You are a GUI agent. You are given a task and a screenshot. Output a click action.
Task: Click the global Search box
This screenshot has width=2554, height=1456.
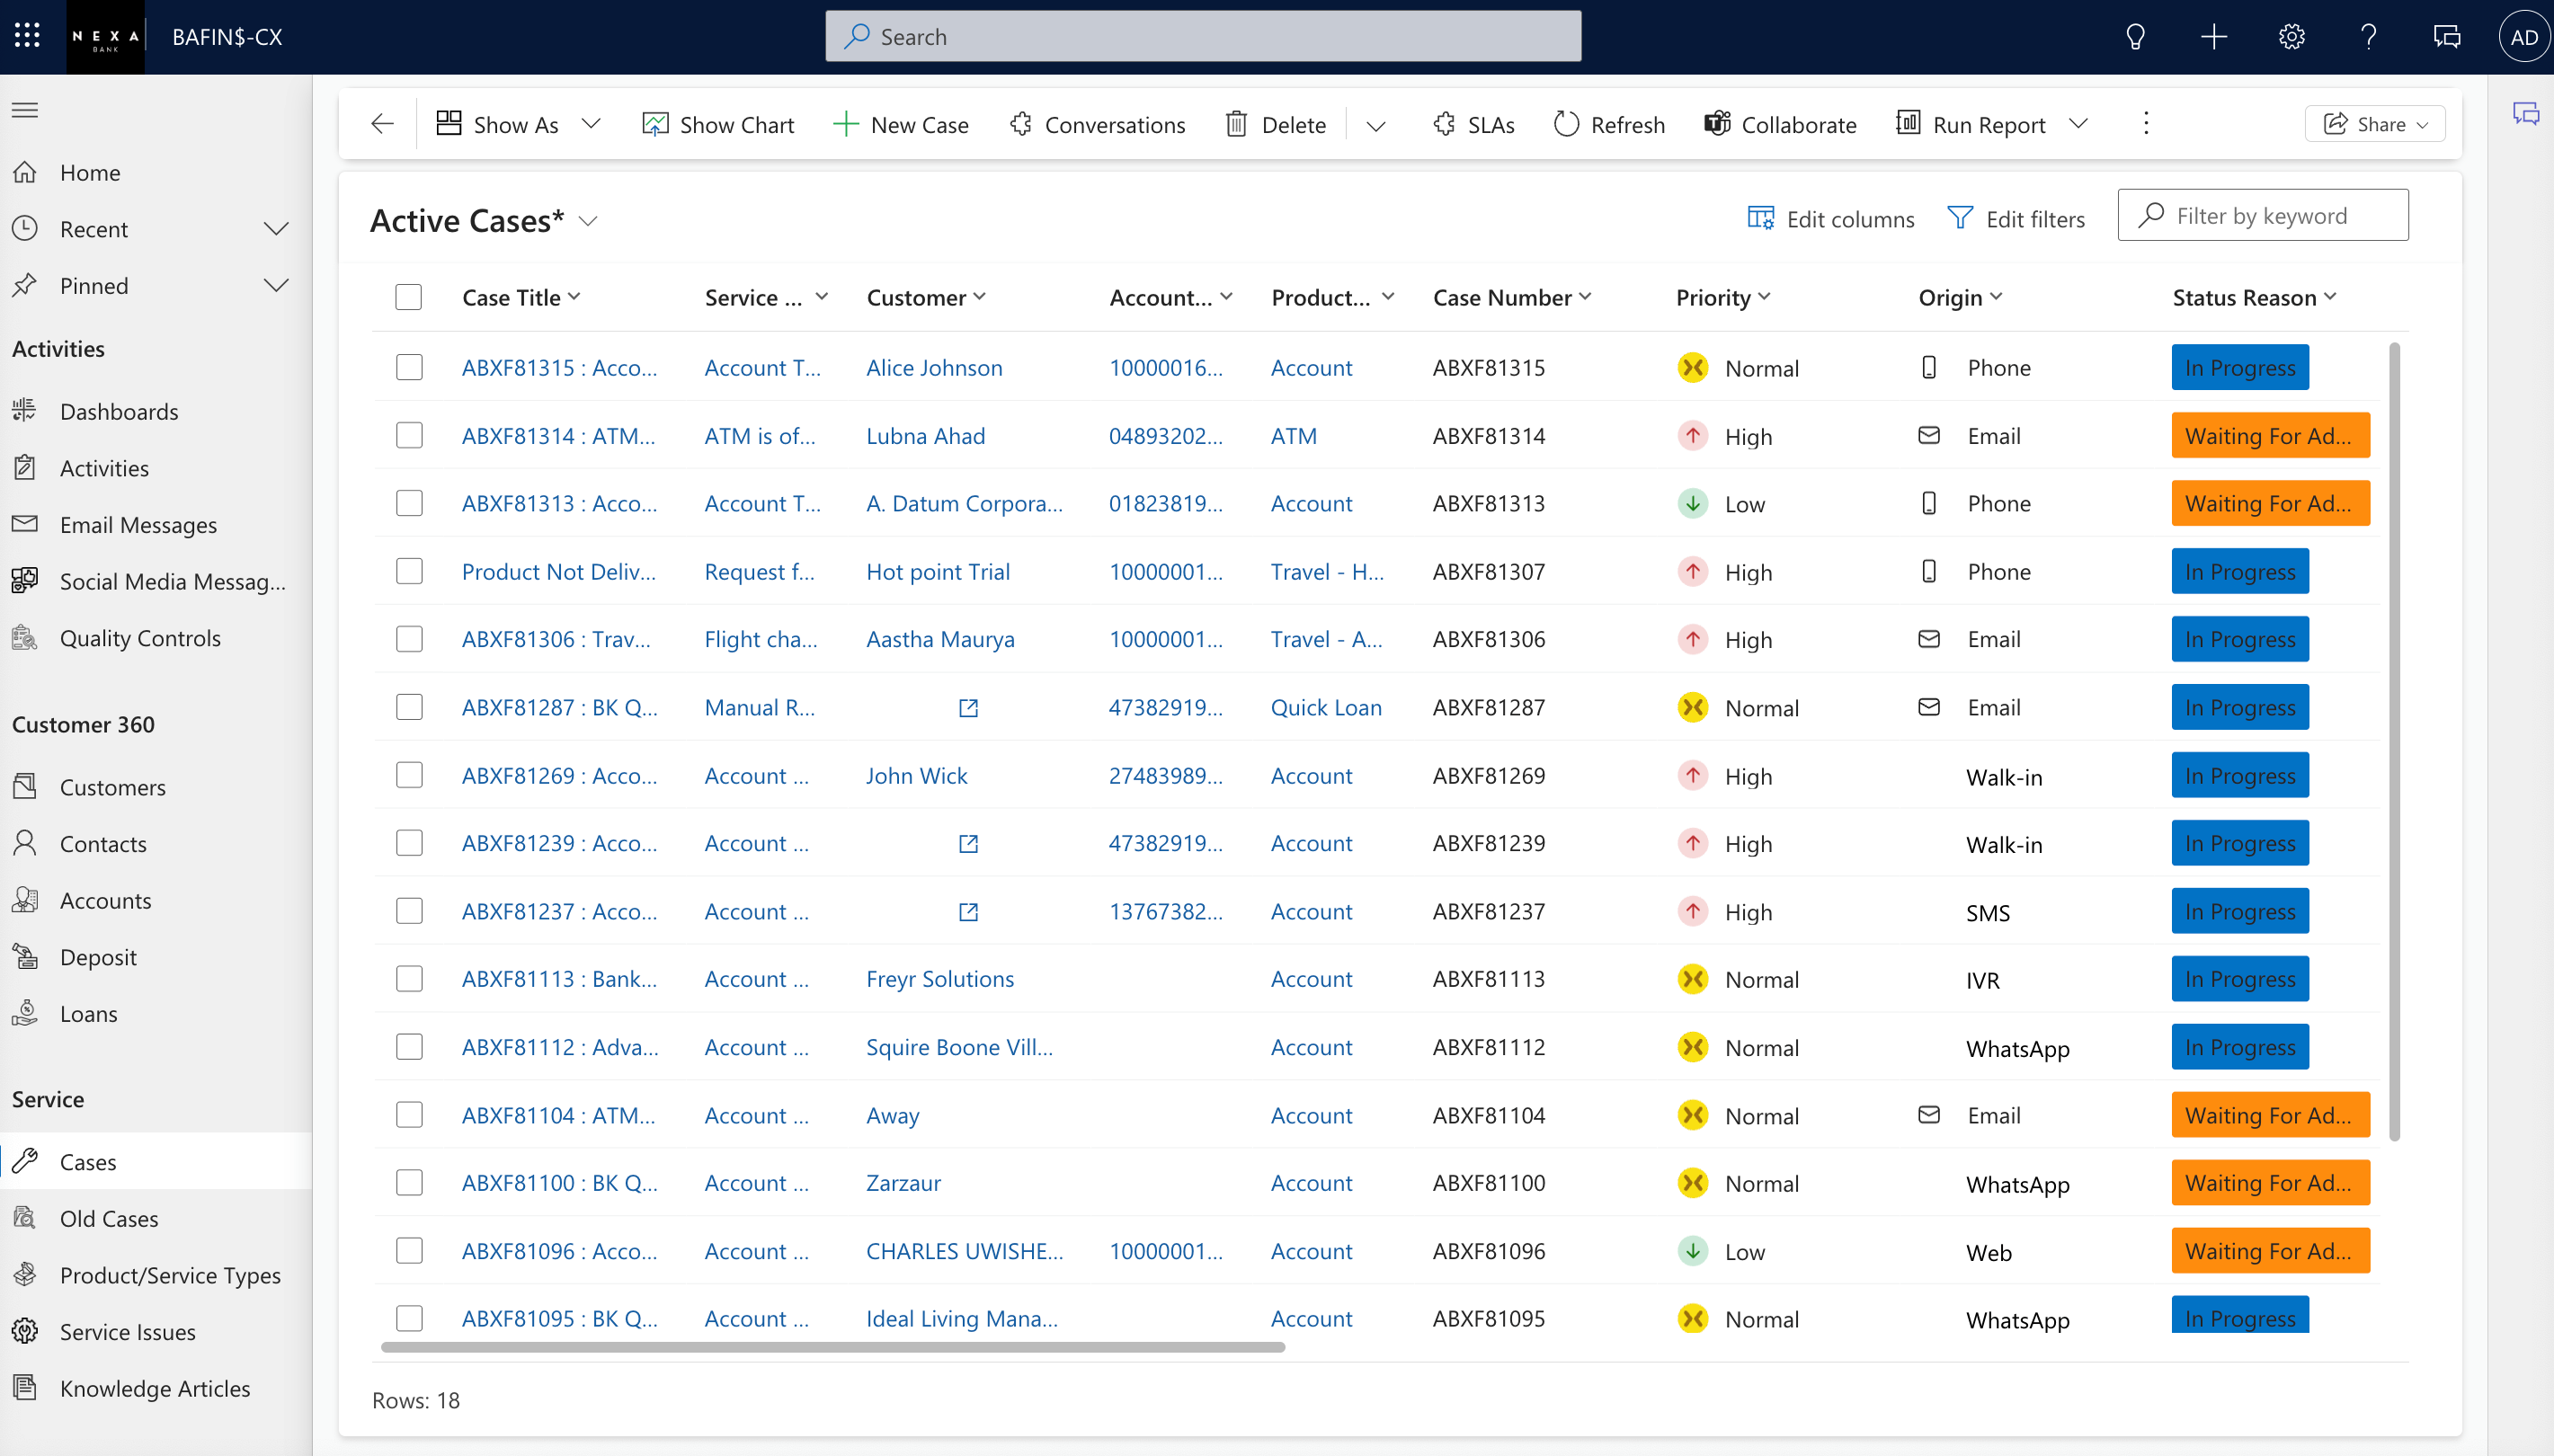point(1203,37)
